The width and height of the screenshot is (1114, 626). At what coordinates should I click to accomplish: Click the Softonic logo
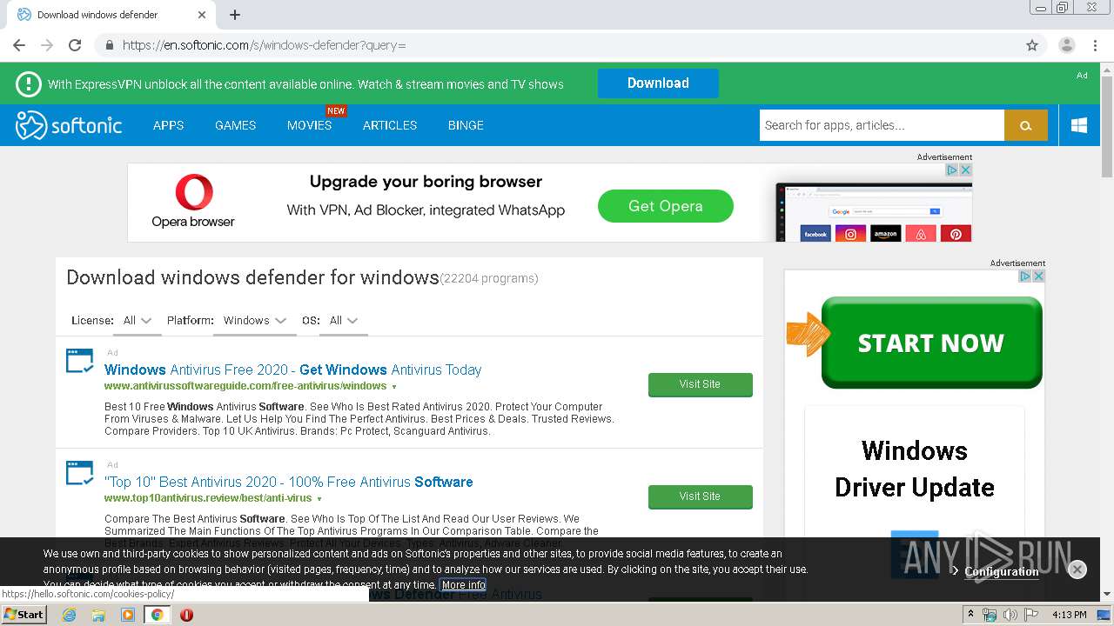coord(69,125)
